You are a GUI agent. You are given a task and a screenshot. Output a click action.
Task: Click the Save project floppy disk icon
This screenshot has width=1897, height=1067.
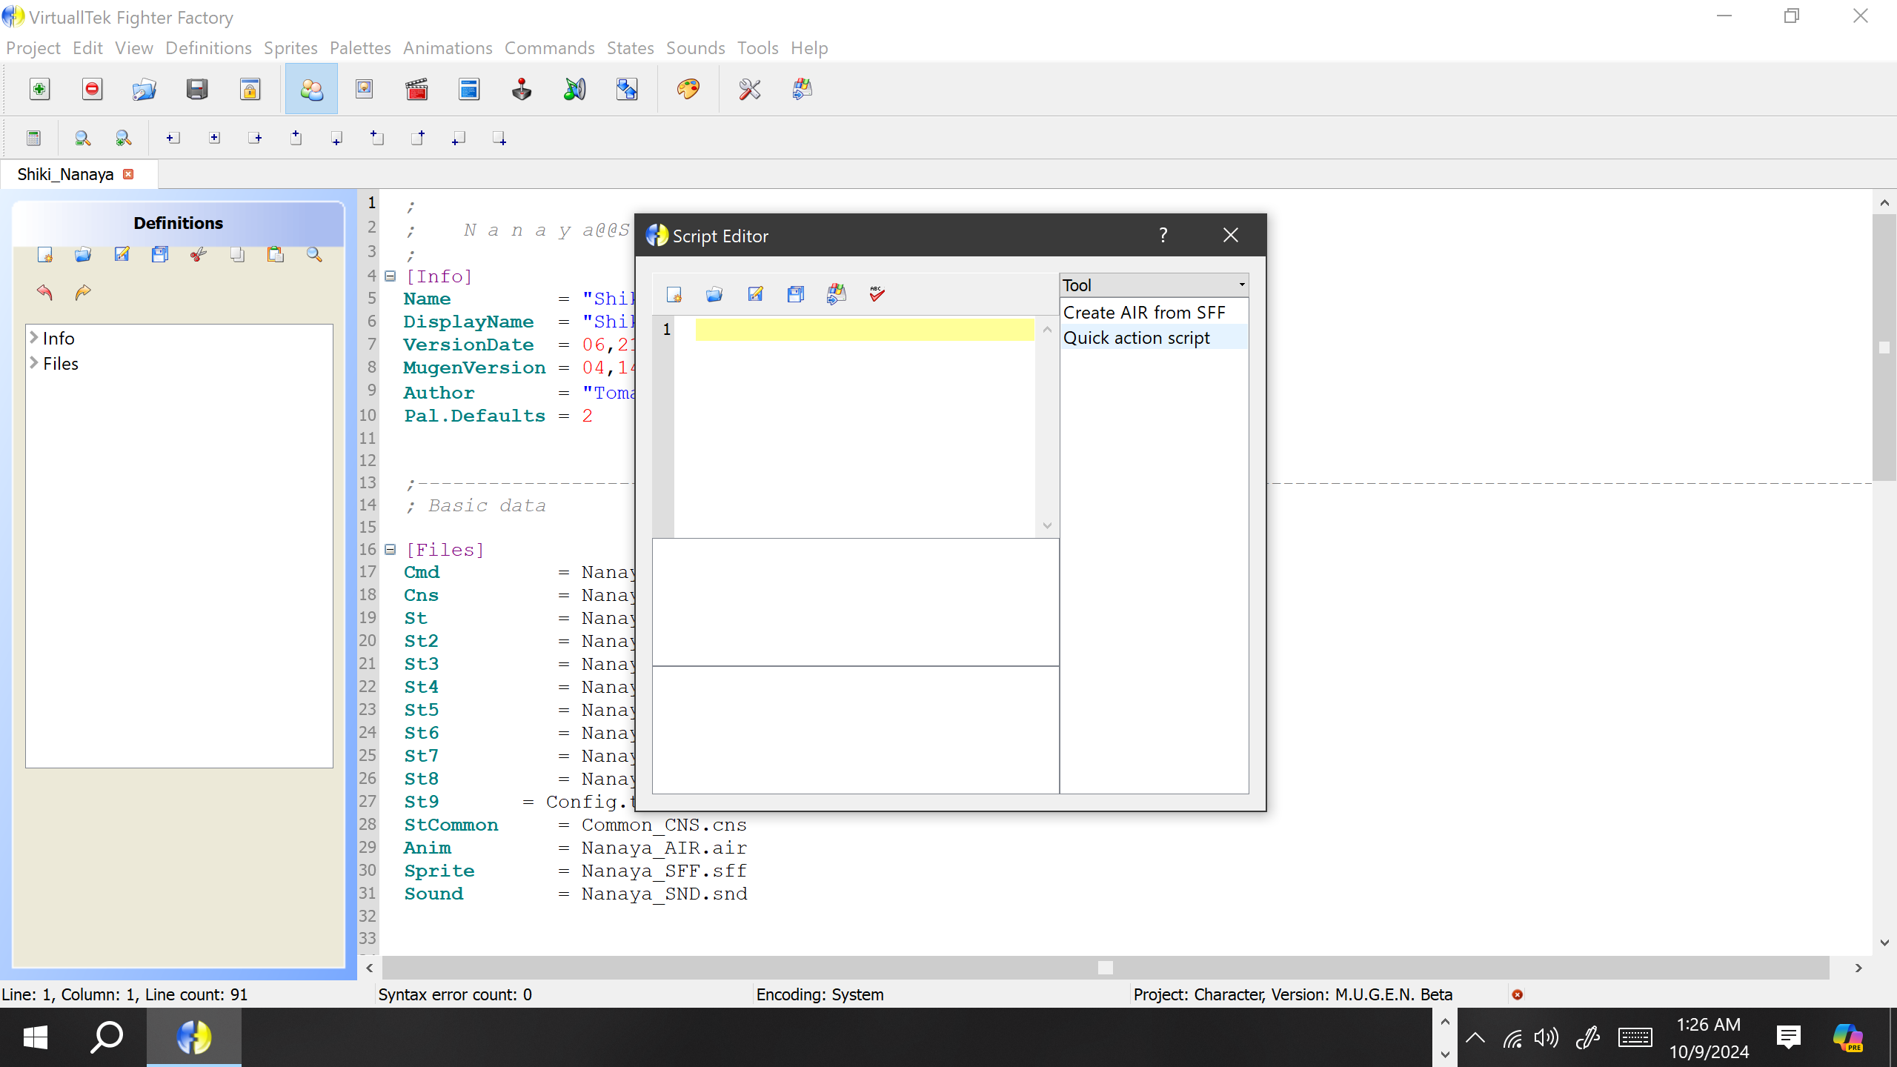pos(196,90)
